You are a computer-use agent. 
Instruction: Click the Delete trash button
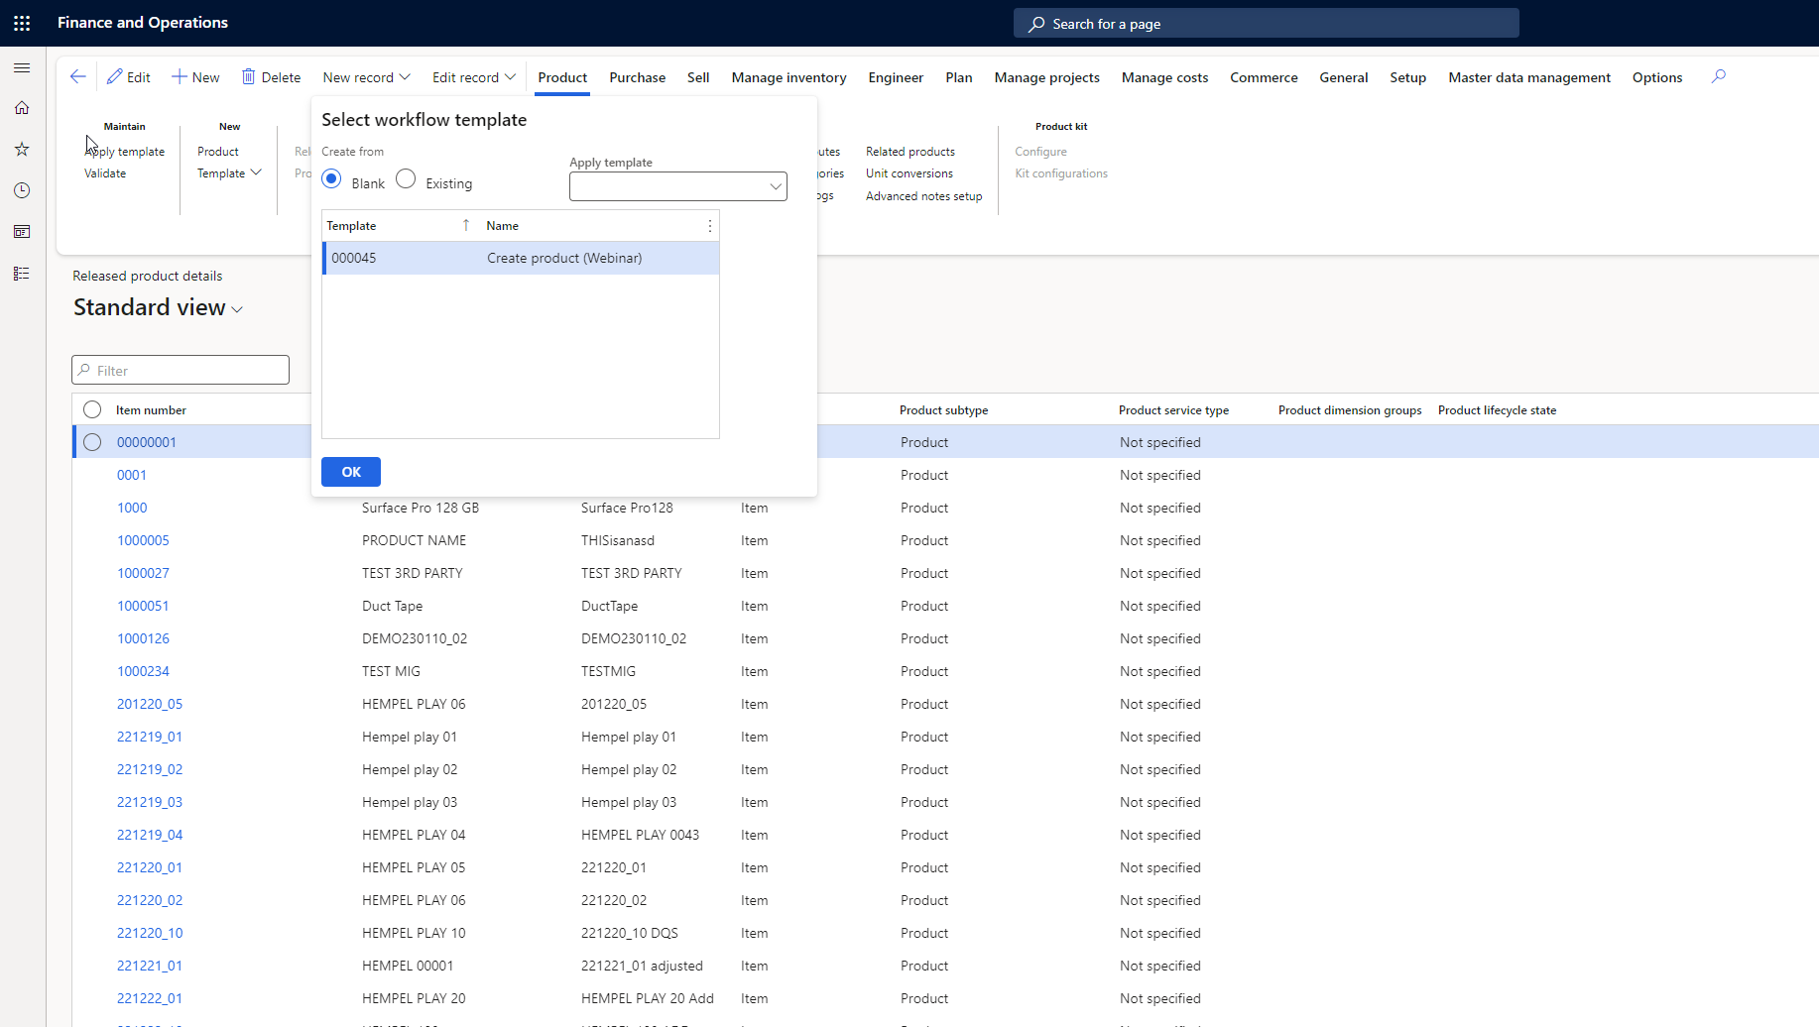[271, 77]
